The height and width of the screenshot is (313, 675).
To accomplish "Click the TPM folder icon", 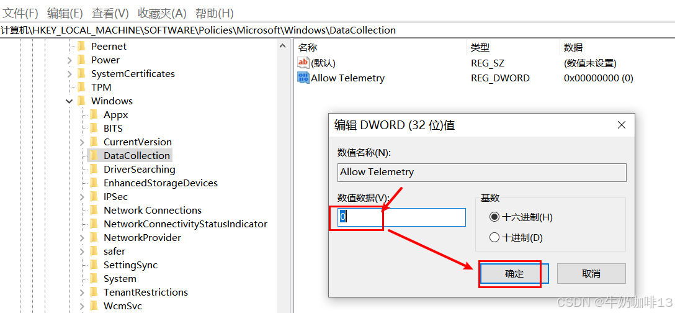I will pyautogui.click(x=81, y=87).
